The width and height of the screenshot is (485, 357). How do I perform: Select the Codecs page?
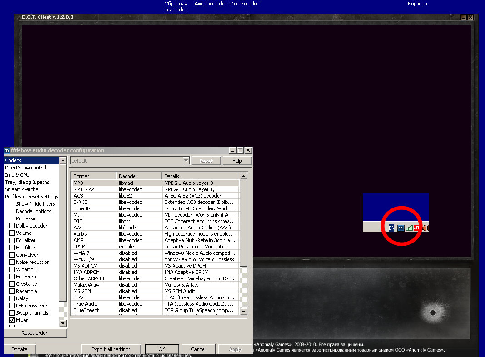click(31, 160)
